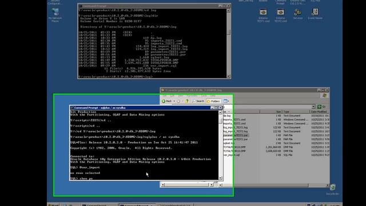The width and height of the screenshot is (366, 206).
Task: Expand the Explorer address bar dropdown
Action: (313, 107)
